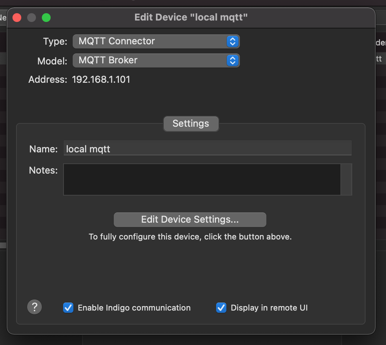Toggle Enable Indigo communication checkbox
The width and height of the screenshot is (386, 345).
click(x=68, y=308)
